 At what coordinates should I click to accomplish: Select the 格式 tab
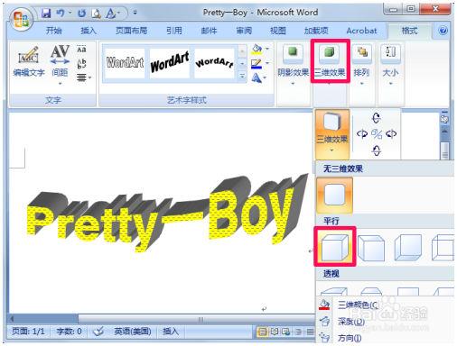click(409, 31)
